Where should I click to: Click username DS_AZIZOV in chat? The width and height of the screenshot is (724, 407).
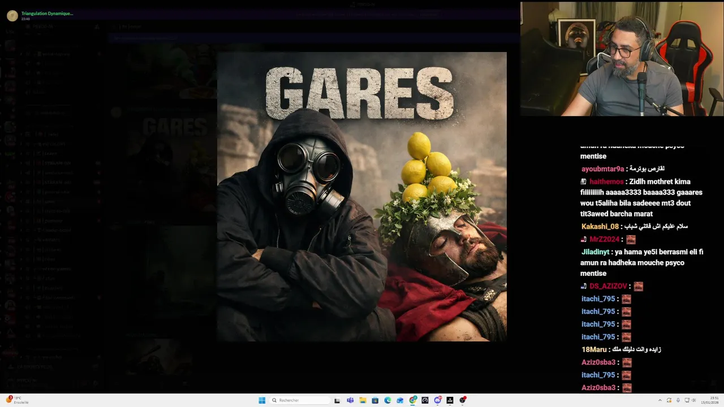point(609,287)
